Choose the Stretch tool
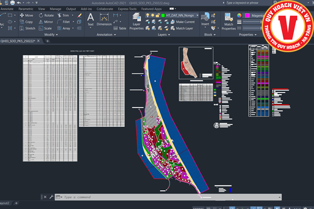This screenshot has height=209, width=314. click(x=26, y=28)
